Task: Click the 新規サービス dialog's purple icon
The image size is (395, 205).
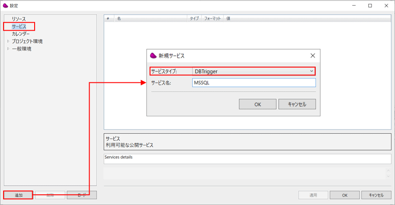Action: click(x=153, y=56)
